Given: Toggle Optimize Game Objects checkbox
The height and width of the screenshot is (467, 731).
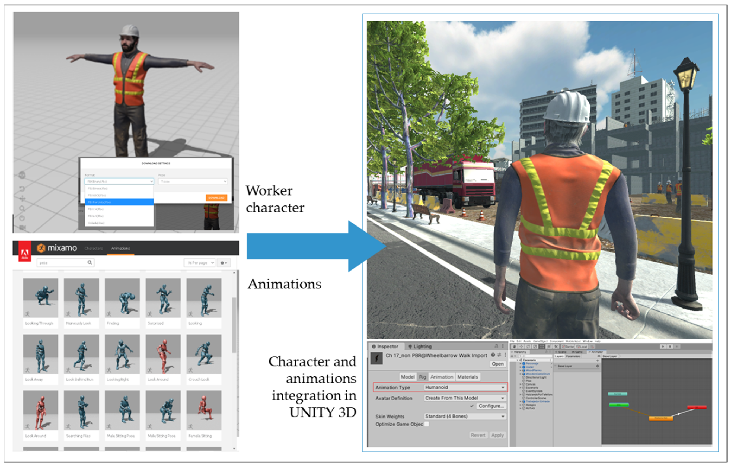Looking at the screenshot, I should (x=426, y=424).
